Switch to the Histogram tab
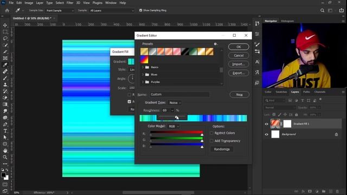The height and width of the screenshot is (195, 347). (287, 21)
